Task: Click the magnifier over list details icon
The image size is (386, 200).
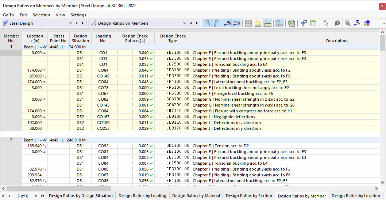Action: [x=348, y=23]
